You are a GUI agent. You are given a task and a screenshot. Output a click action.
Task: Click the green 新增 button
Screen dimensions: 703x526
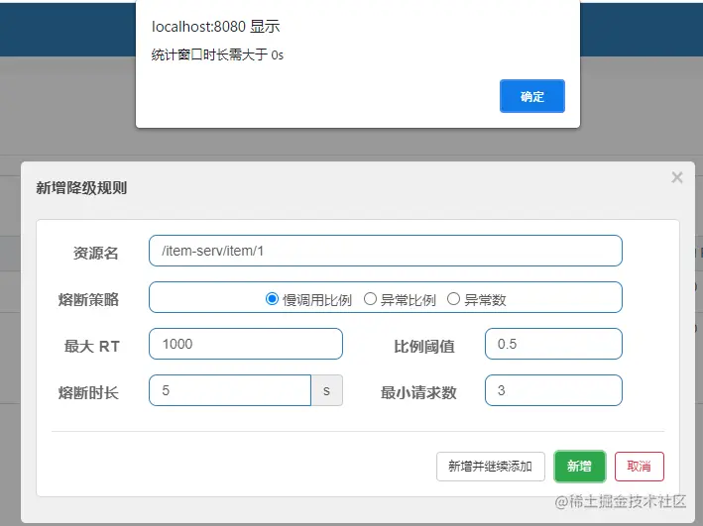580,467
